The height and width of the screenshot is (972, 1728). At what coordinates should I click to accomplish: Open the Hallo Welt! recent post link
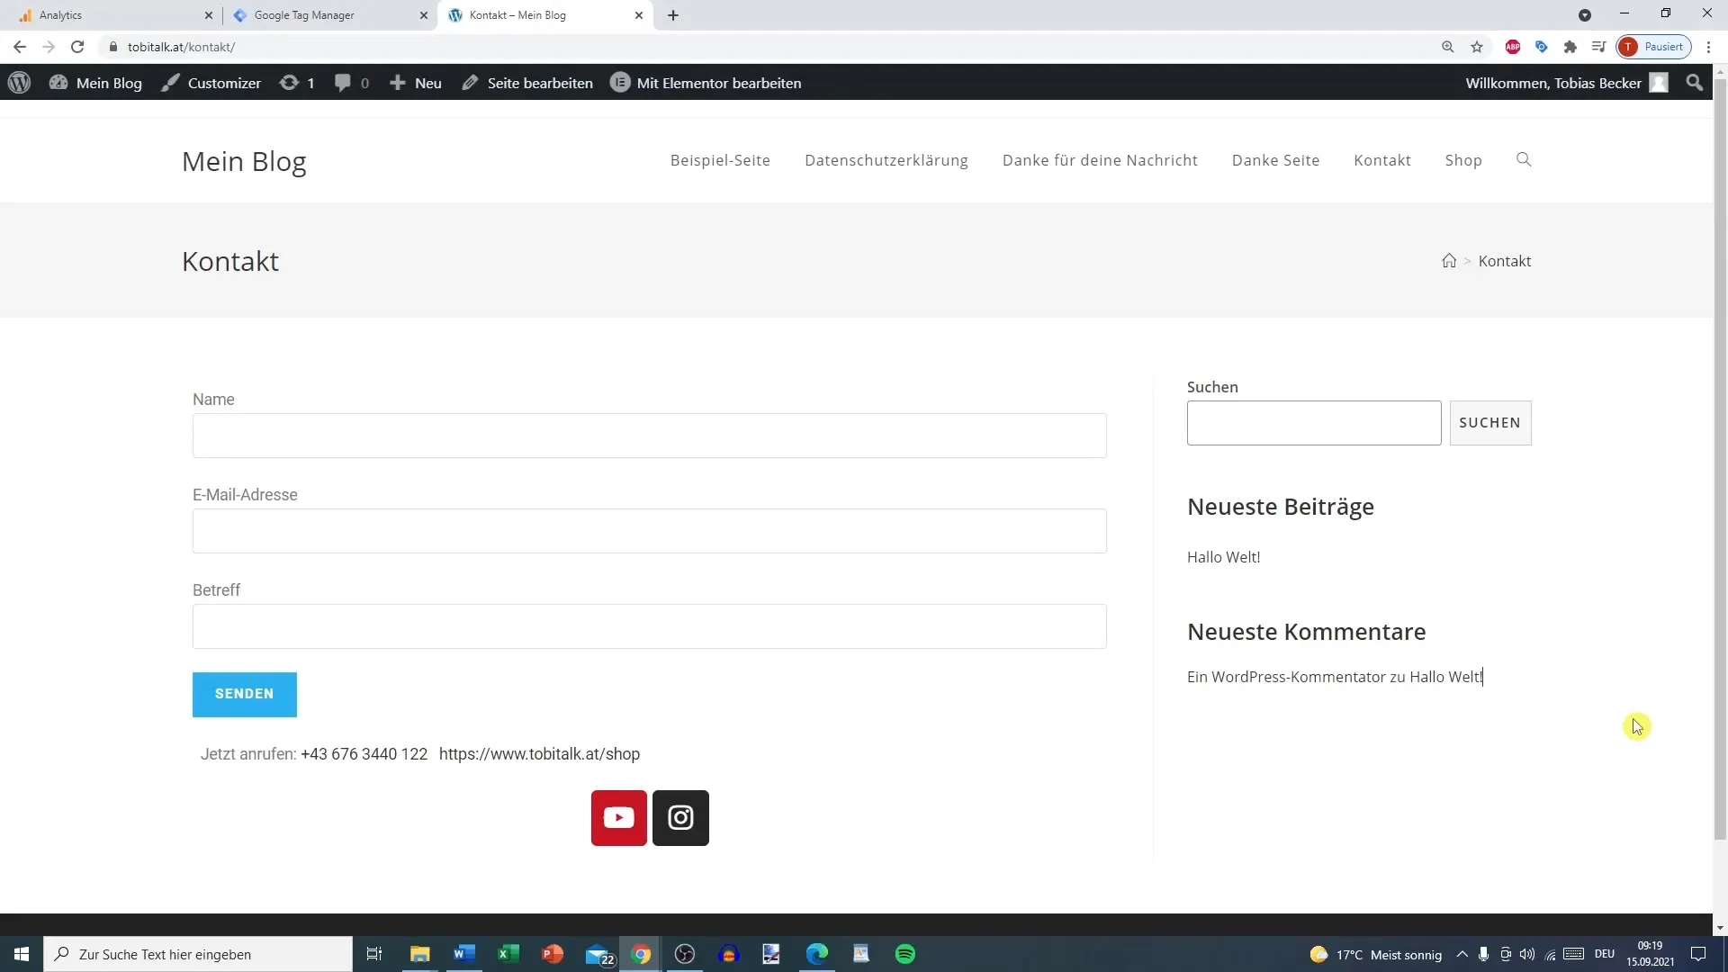1223,557
